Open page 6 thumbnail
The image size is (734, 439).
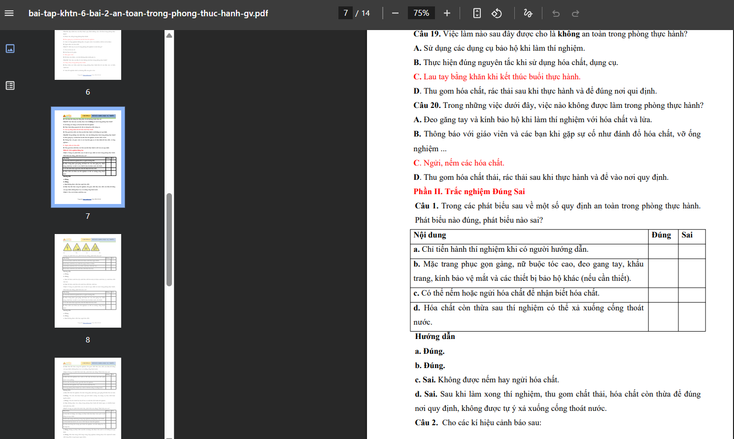click(x=88, y=54)
